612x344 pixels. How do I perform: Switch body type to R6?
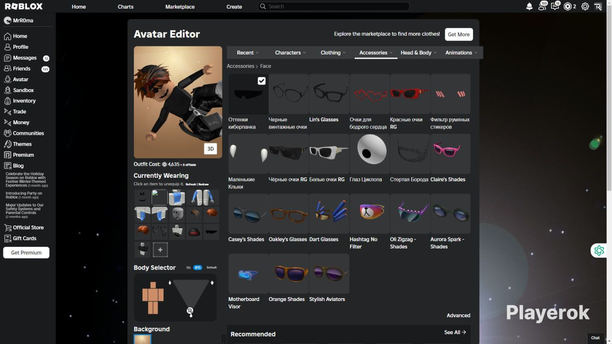pos(188,268)
